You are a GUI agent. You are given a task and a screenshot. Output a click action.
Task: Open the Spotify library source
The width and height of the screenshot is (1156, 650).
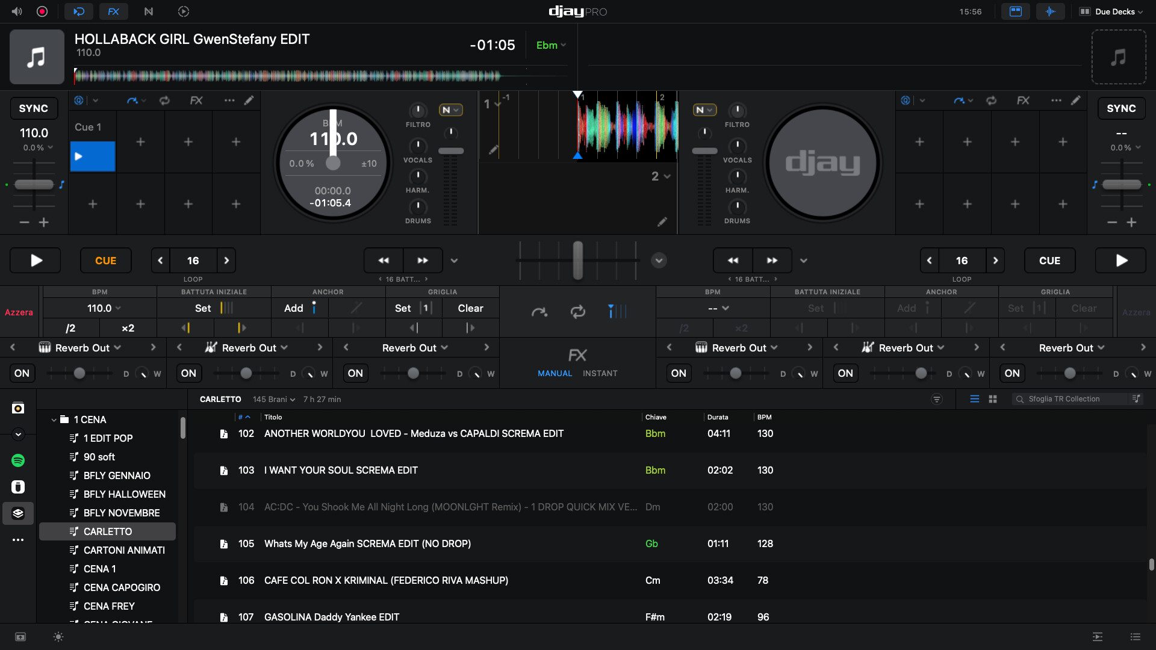(x=18, y=460)
